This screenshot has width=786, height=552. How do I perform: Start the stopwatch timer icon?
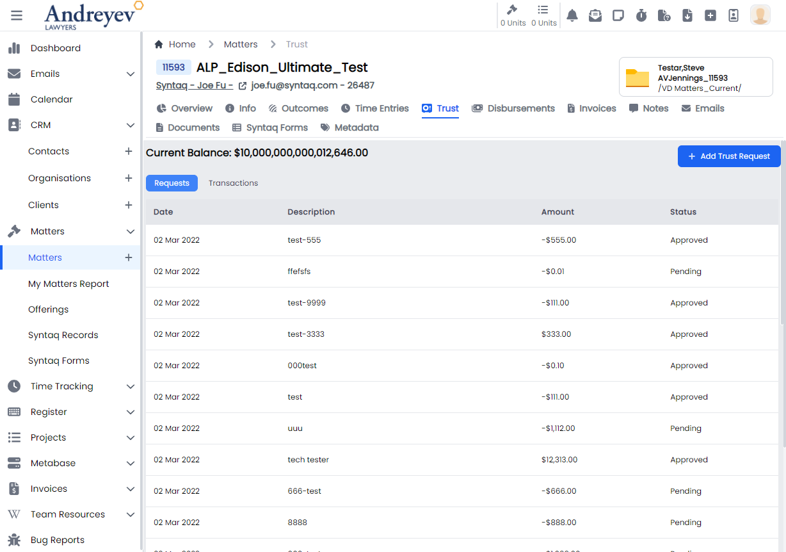[x=641, y=15]
